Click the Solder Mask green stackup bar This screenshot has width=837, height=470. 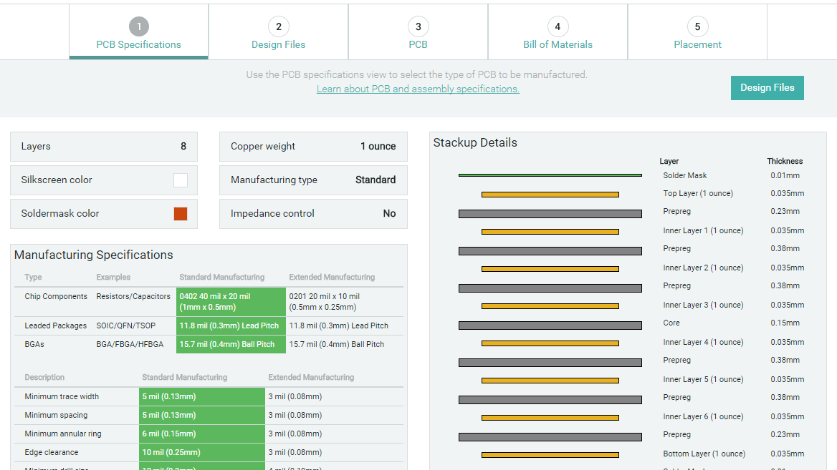tap(550, 175)
